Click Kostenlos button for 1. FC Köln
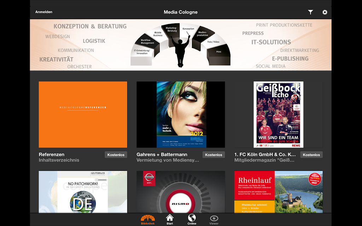Screen dimensions: 362x226 click(311, 155)
